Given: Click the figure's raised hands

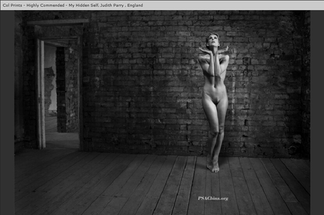Looking at the screenshot, I should pos(214,50).
